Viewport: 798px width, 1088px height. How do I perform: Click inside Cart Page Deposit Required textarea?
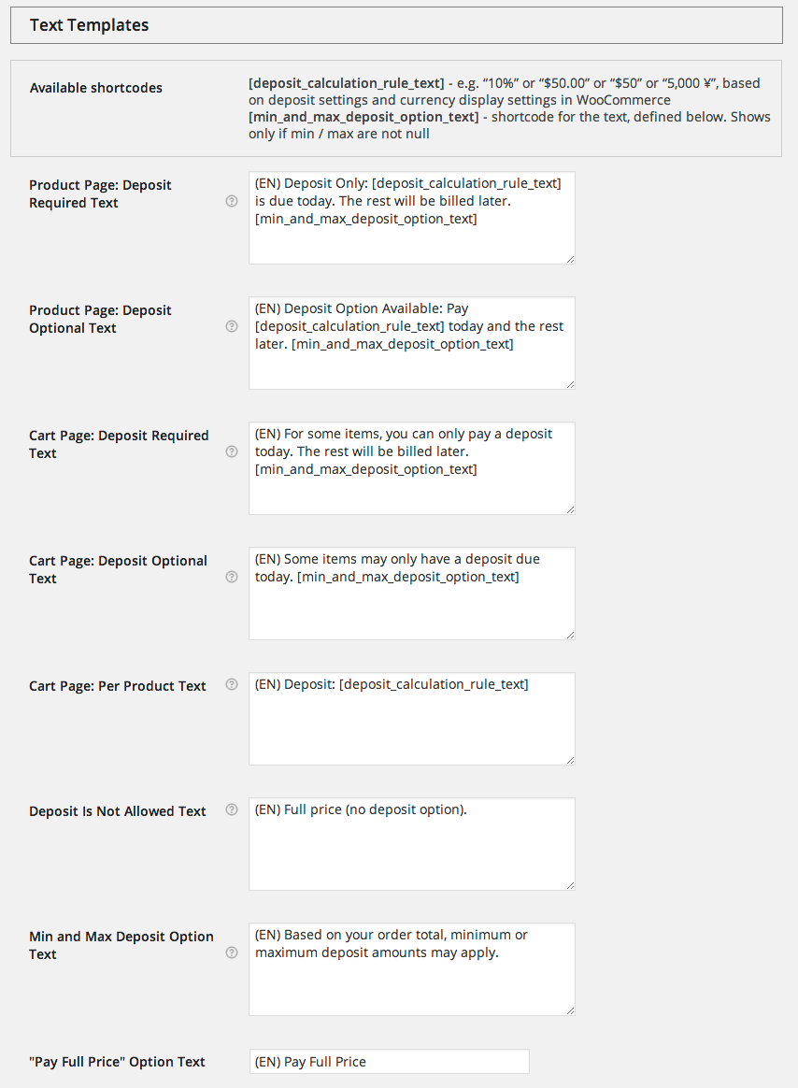click(412, 468)
